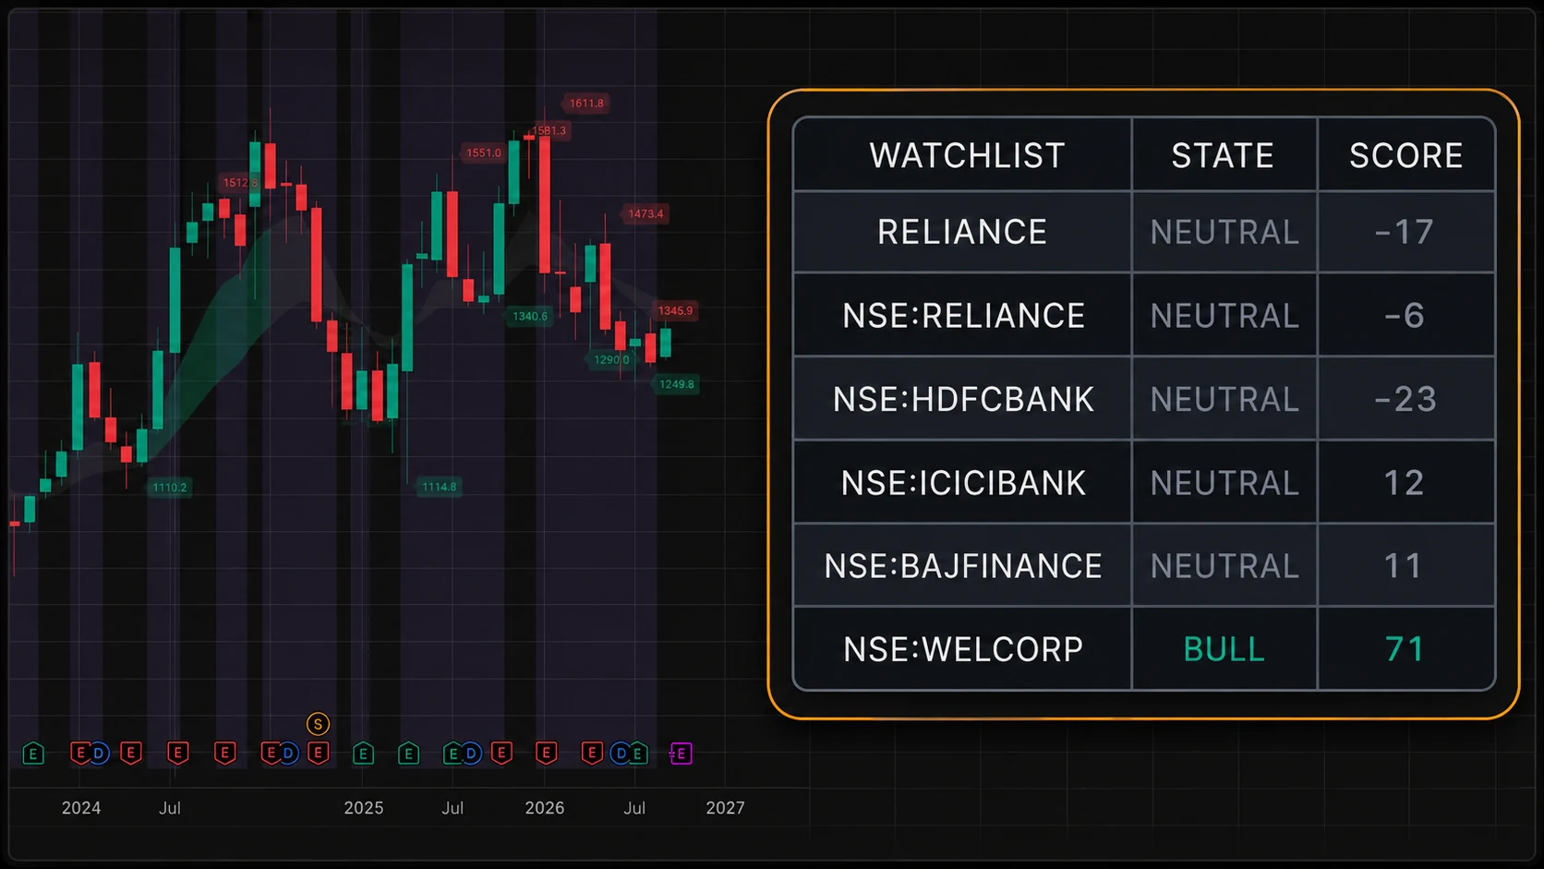Image resolution: width=1544 pixels, height=869 pixels.
Task: Click the NEUTRAL state in the NSE:HDFCBANK row
Action: pyautogui.click(x=1224, y=399)
